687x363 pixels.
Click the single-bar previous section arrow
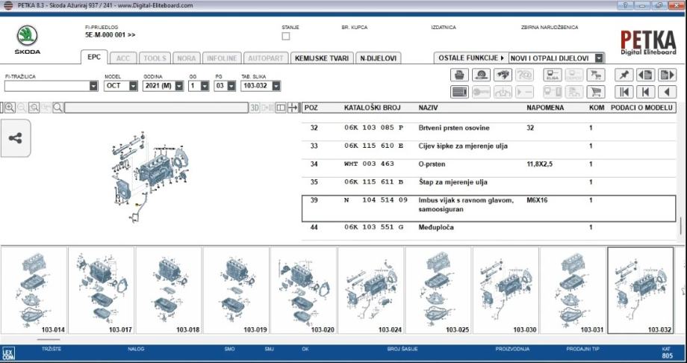click(x=645, y=92)
